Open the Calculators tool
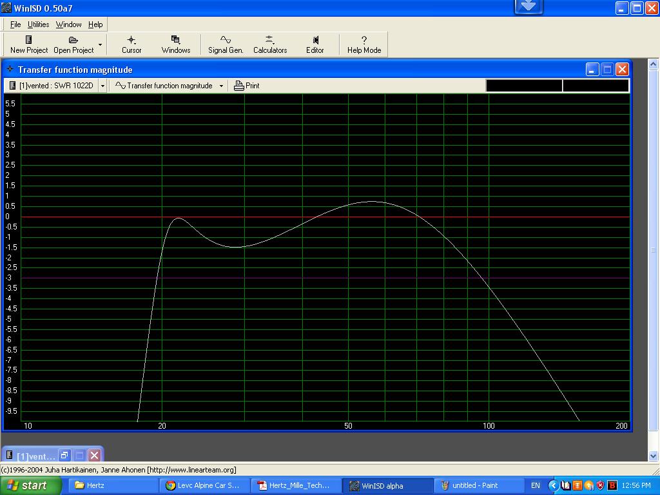 click(x=270, y=44)
